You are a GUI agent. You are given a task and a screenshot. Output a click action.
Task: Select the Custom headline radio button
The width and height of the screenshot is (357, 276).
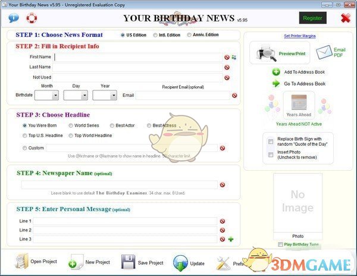click(x=24, y=148)
